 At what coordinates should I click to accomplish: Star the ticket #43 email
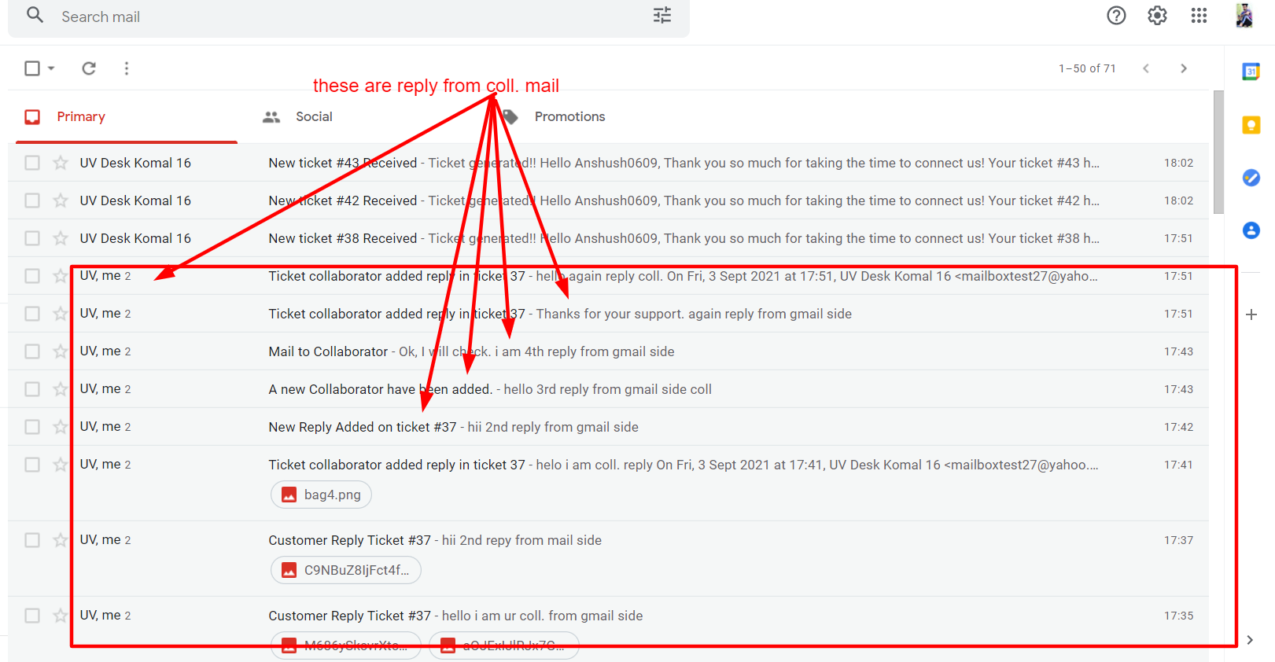(61, 163)
